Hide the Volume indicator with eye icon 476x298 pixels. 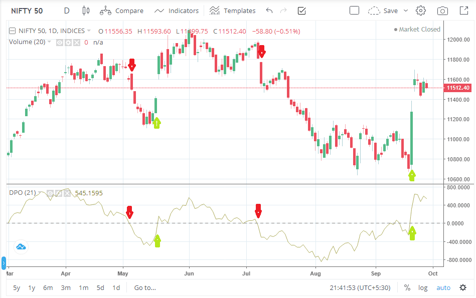pyautogui.click(x=60, y=43)
